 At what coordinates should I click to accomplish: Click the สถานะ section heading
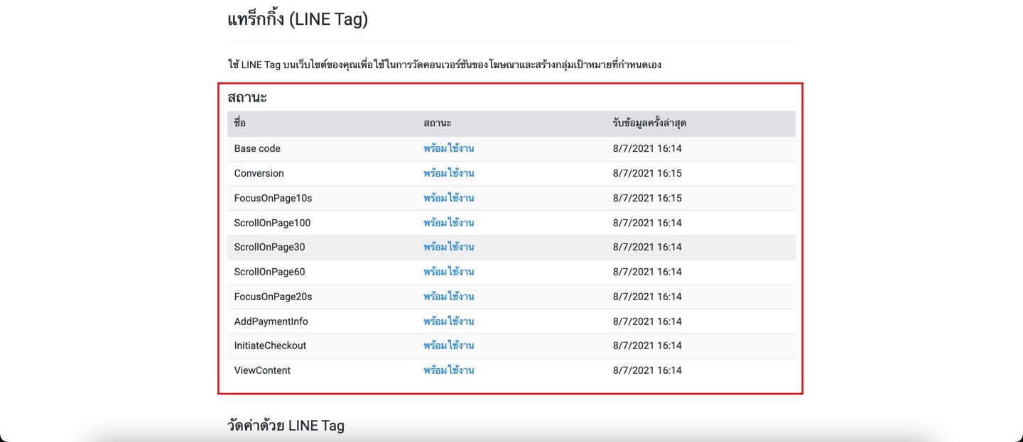tap(247, 97)
